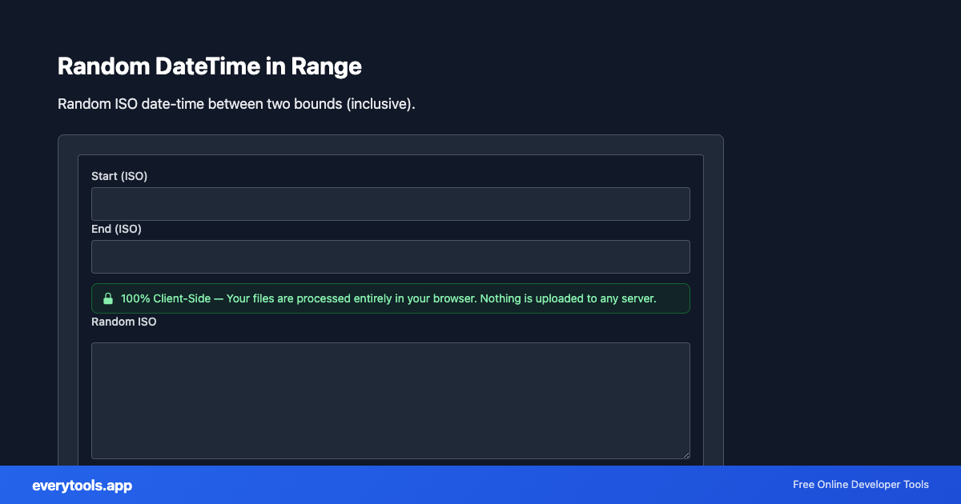
Task: Click the everytools.app logo in the footer
Action: pyautogui.click(x=82, y=485)
